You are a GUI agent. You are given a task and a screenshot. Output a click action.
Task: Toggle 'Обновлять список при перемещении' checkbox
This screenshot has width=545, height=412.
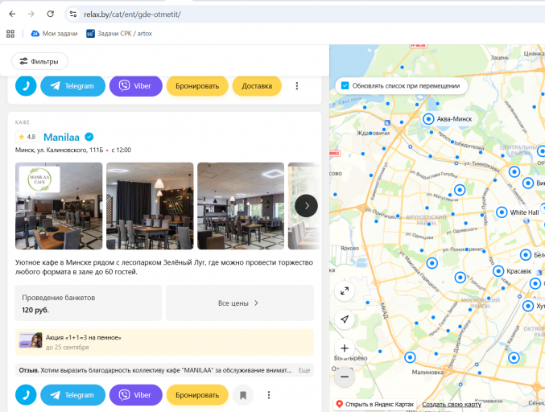(x=345, y=85)
